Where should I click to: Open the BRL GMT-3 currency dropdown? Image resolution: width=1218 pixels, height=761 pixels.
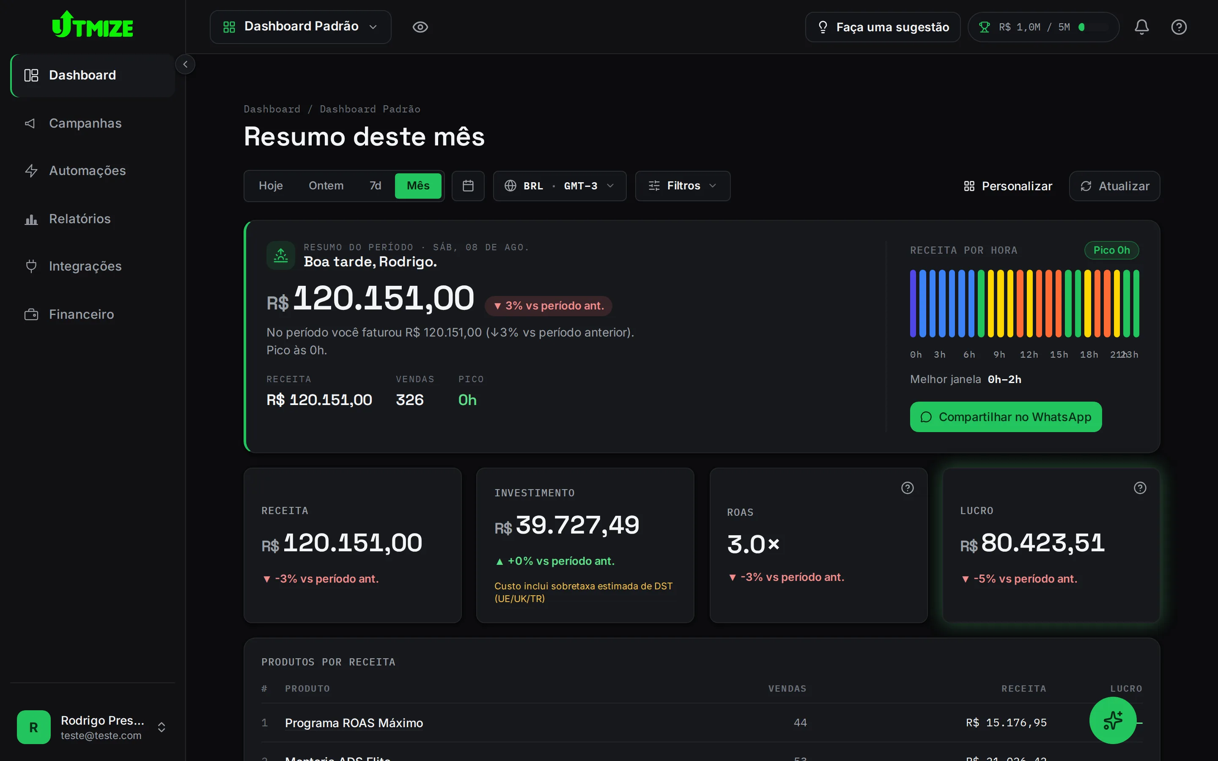tap(560, 186)
